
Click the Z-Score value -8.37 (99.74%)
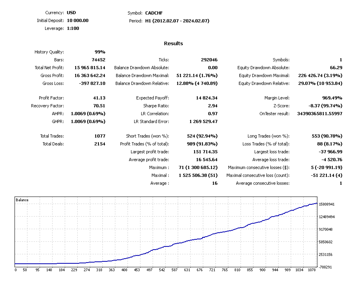pos(325,106)
